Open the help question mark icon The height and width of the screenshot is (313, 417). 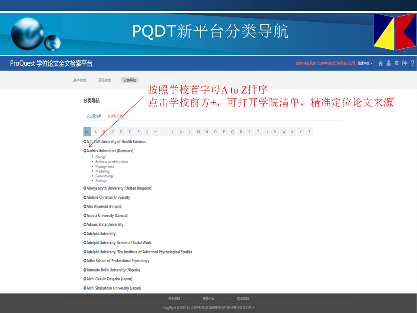coord(412,63)
